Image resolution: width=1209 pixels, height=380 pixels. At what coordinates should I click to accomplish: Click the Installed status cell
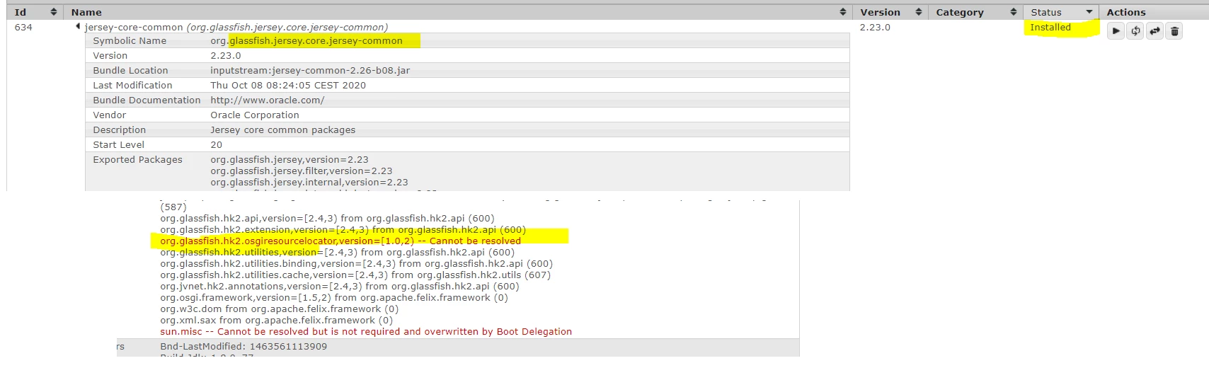coord(1050,27)
